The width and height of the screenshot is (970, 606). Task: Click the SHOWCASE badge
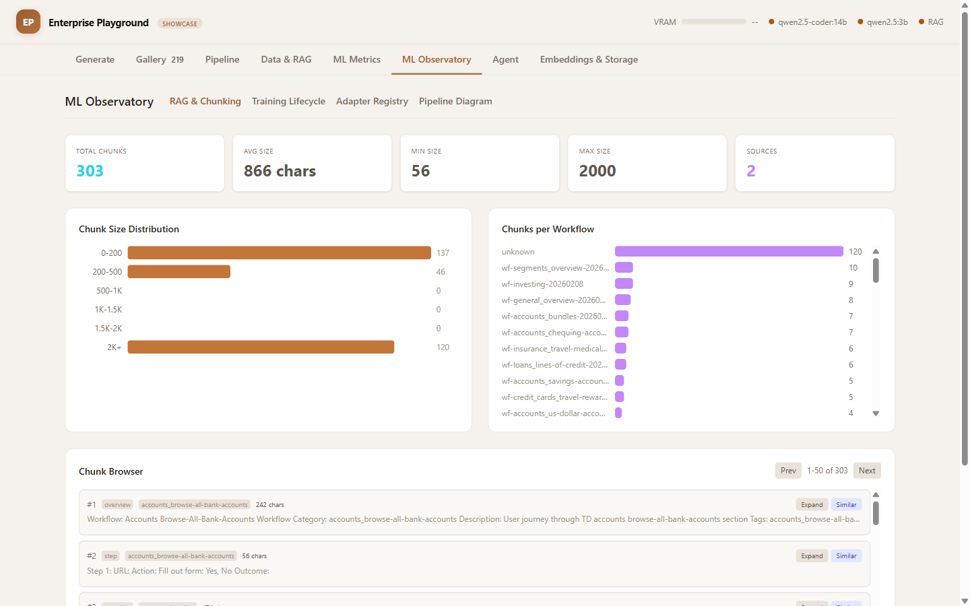pos(180,24)
